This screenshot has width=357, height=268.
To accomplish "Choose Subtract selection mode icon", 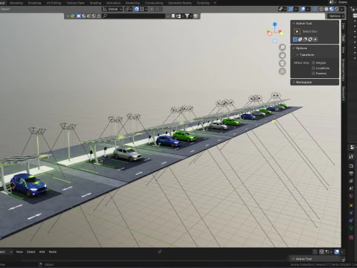I will pos(305,39).
